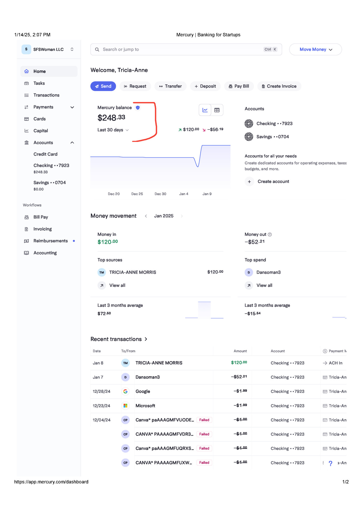
Task: Open Recent transactions full list chevron
Action: click(146, 339)
